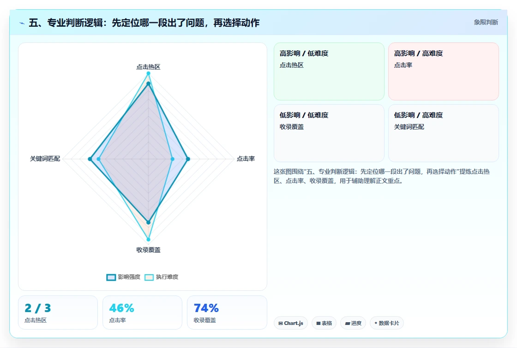The height and width of the screenshot is (348, 517).
Task: Click the 点击率 text in the pink card
Action: 403,65
